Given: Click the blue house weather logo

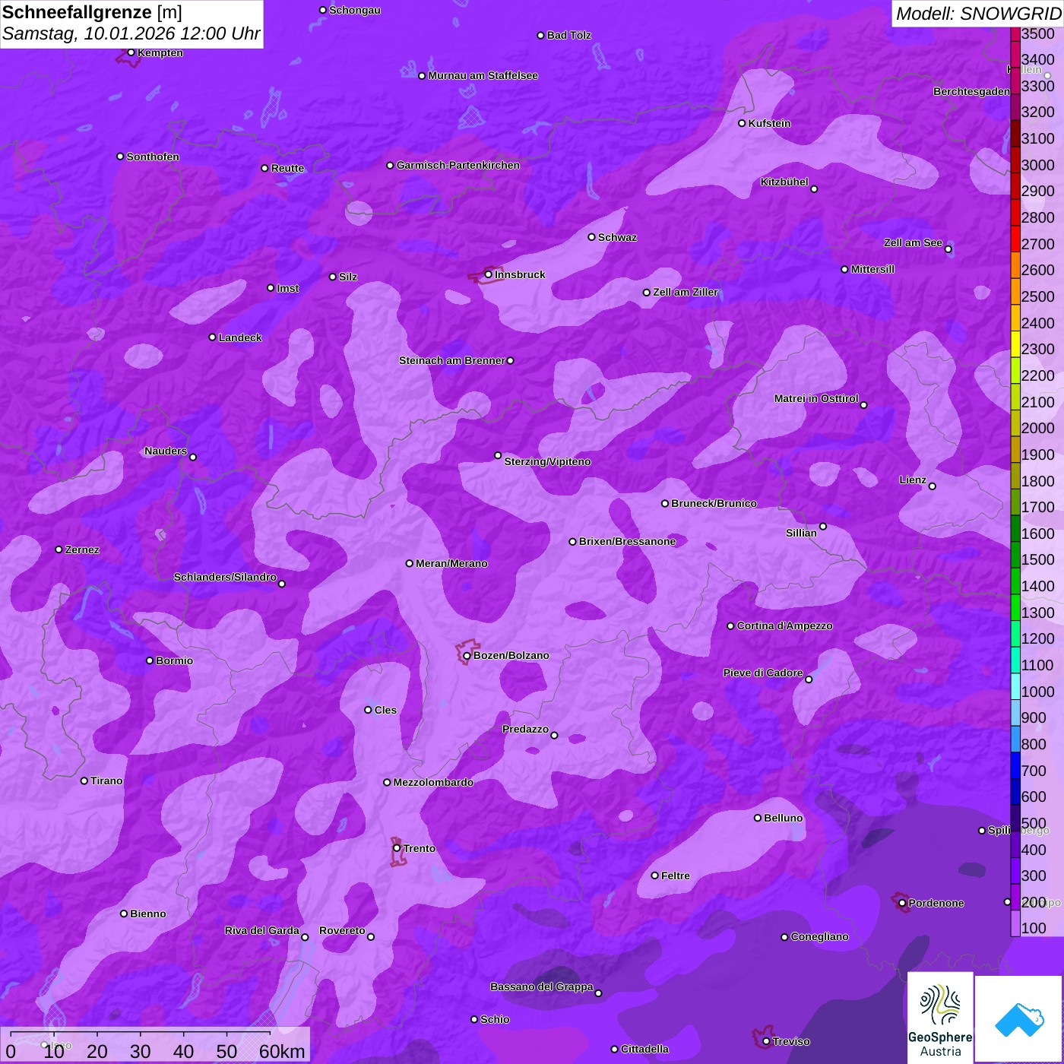Looking at the screenshot, I should [1018, 1018].
